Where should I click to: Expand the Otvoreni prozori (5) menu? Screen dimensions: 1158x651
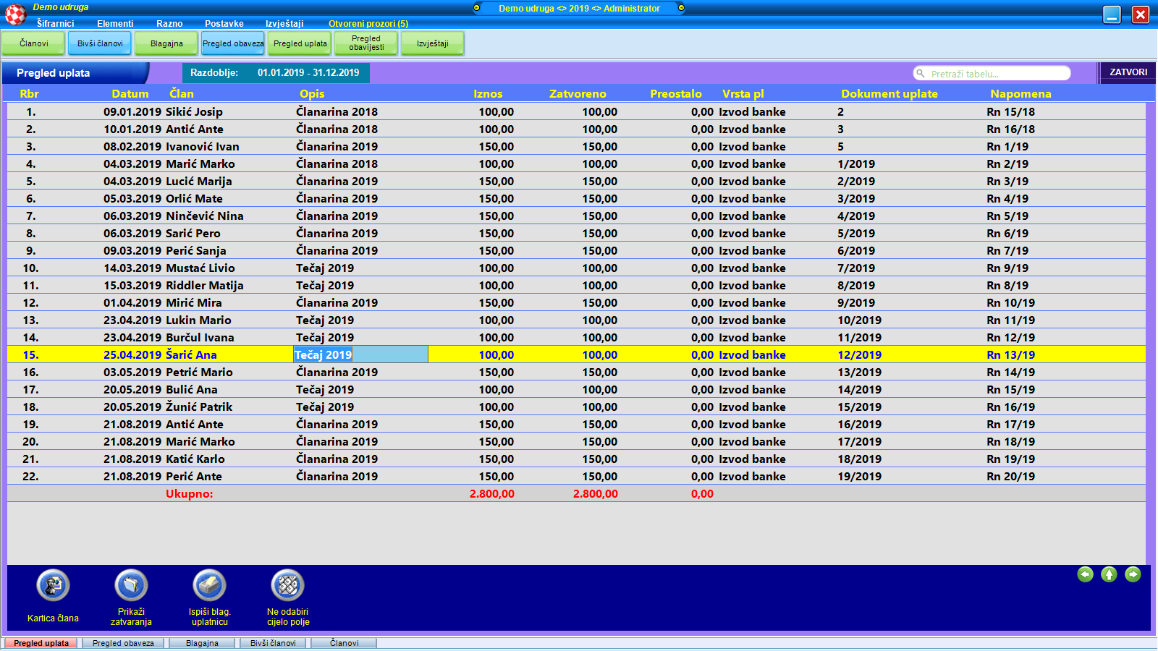pos(368,24)
